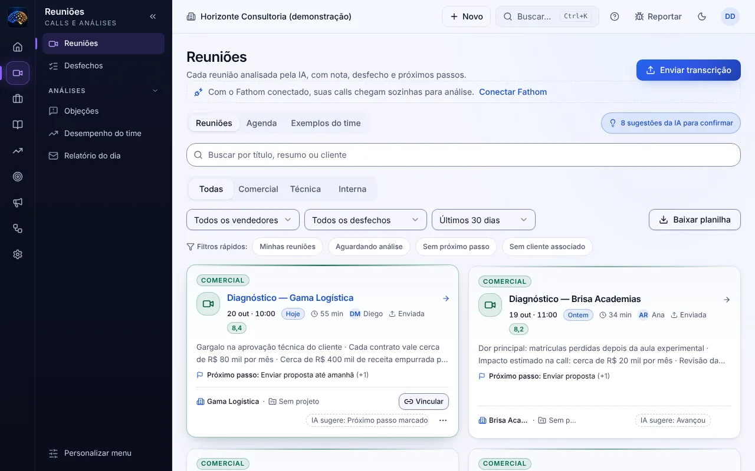Click the Baixar planilha button
Screen dimensions: 755x471
(x=695, y=220)
